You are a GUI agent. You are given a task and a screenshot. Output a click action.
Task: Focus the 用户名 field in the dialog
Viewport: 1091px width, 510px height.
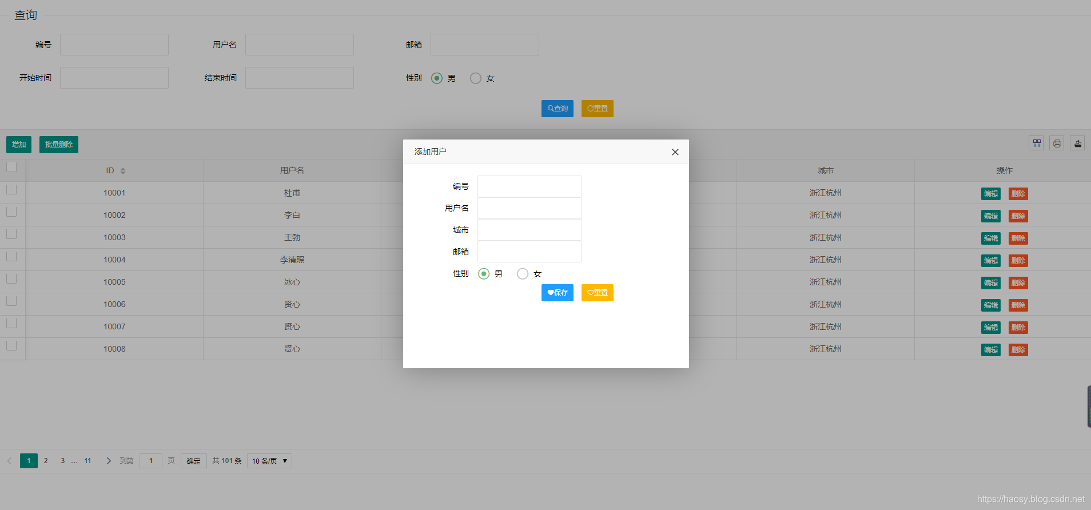coord(529,208)
